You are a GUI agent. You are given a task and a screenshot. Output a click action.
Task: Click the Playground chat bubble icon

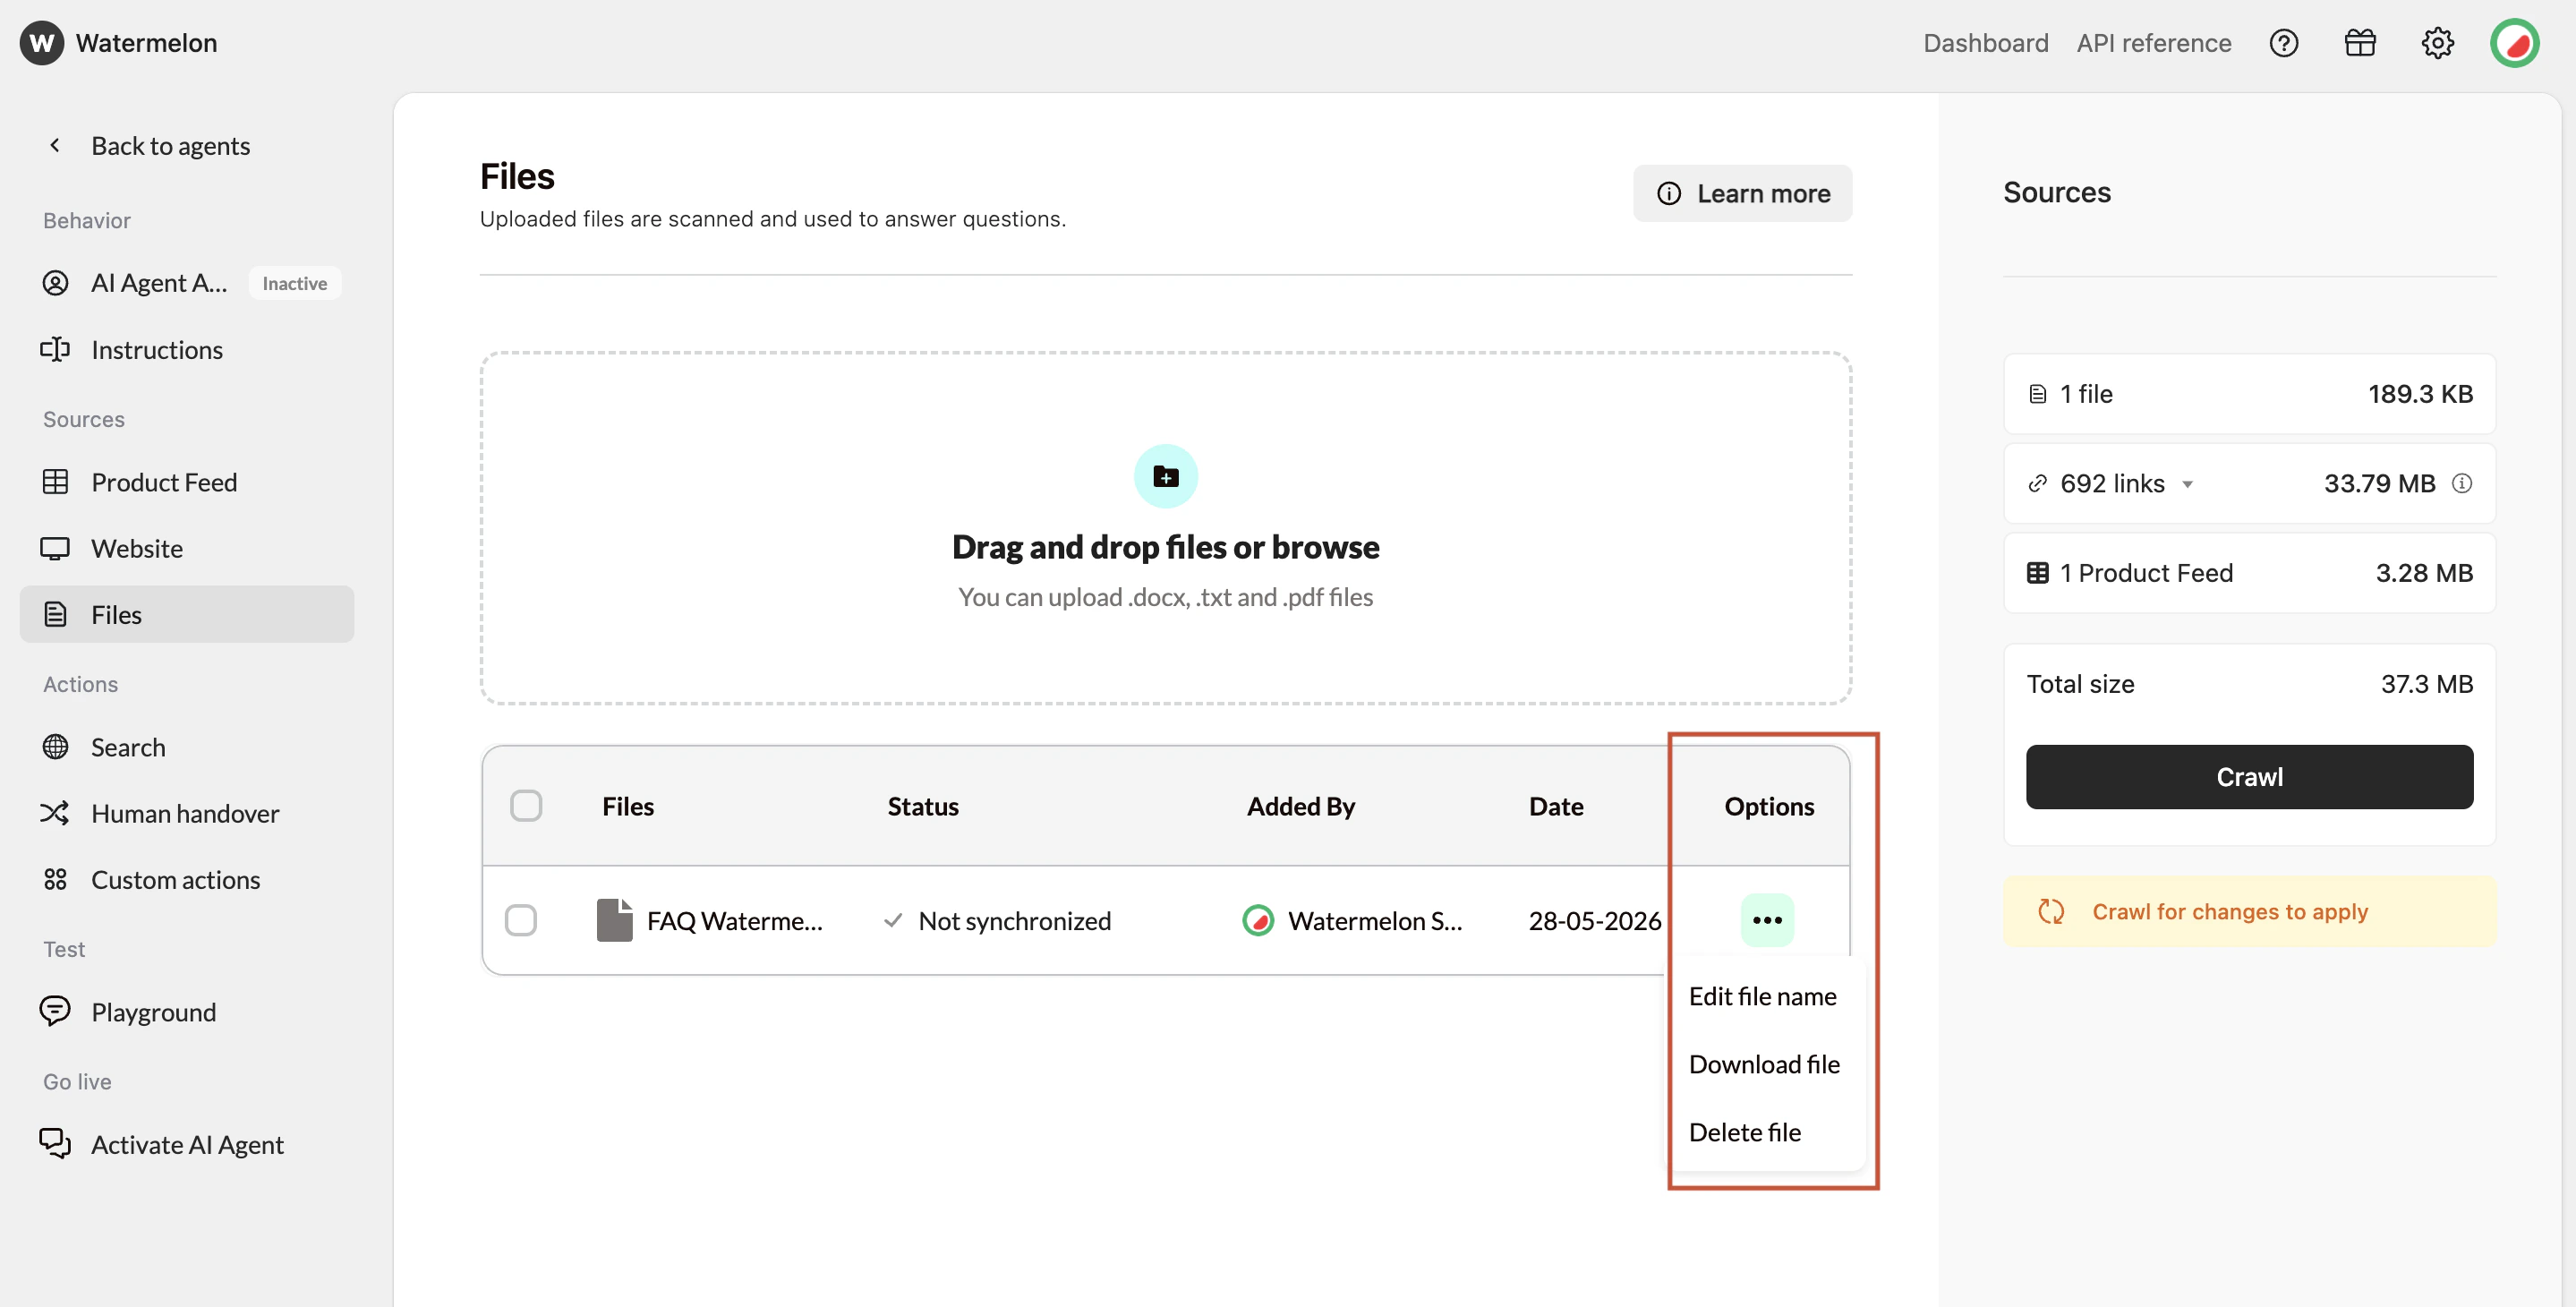(x=55, y=1011)
